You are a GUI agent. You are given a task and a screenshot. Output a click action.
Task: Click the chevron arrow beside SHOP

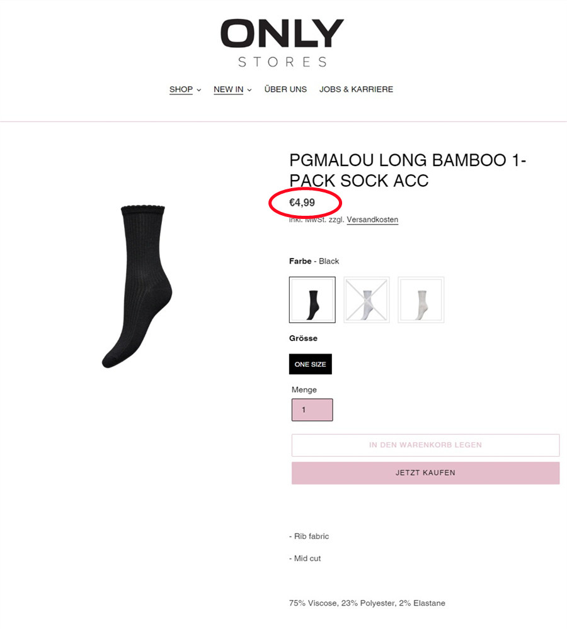pyautogui.click(x=199, y=90)
